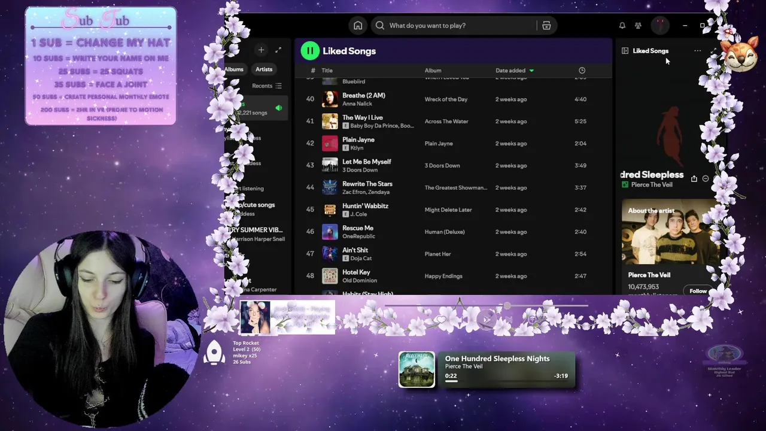Pause playback with green Liked Songs button
This screenshot has width=766, height=431.
(310, 51)
